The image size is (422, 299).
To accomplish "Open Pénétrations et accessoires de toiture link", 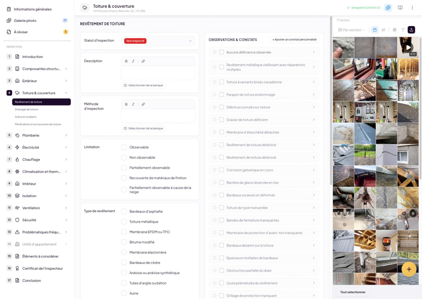I will pyautogui.click(x=38, y=124).
